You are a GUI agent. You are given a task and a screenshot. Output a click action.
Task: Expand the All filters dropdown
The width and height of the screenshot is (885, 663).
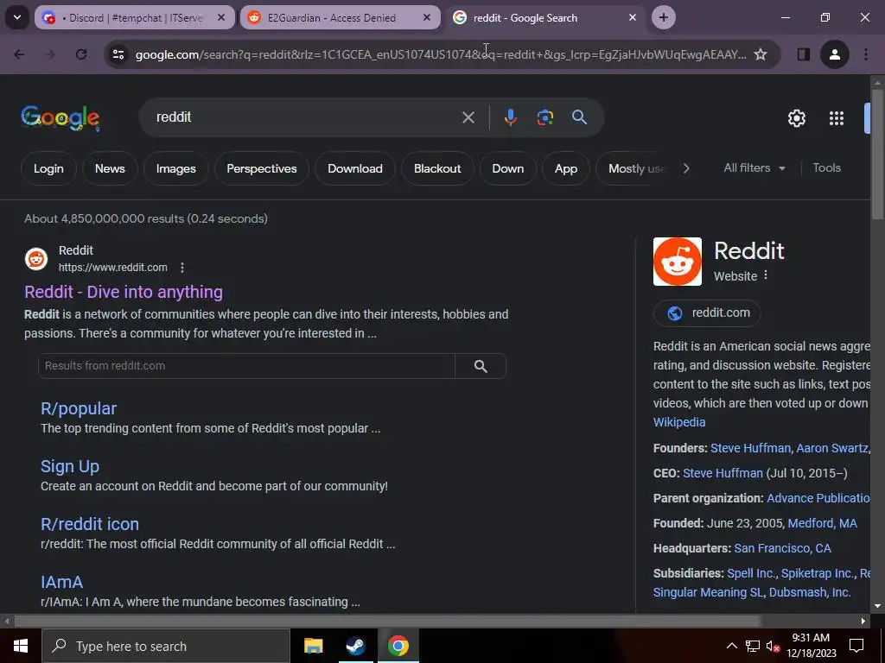click(754, 168)
